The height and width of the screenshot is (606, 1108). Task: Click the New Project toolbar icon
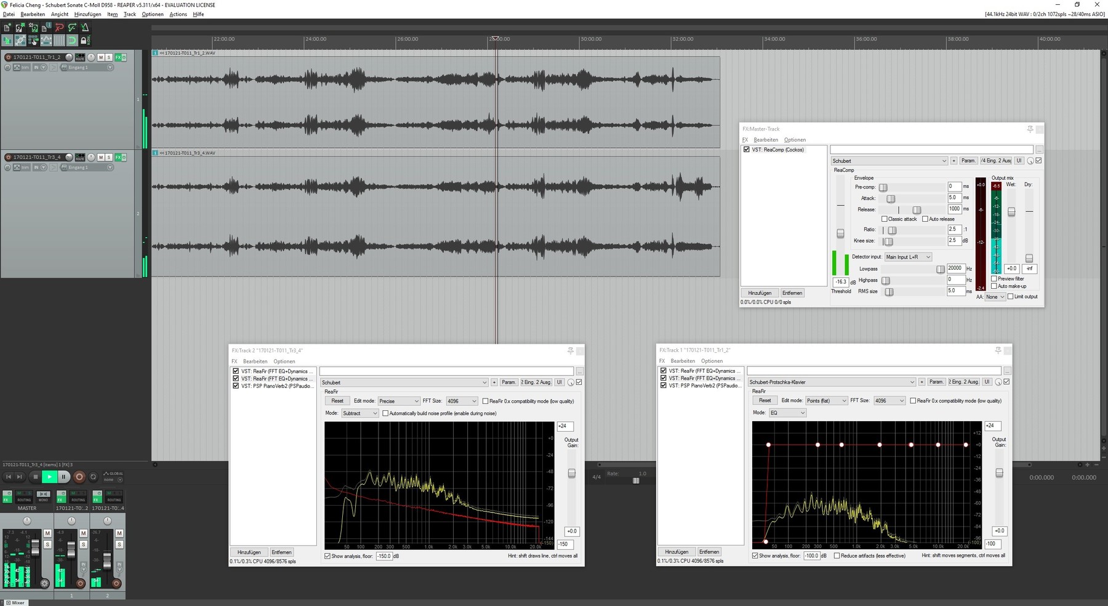(x=7, y=27)
